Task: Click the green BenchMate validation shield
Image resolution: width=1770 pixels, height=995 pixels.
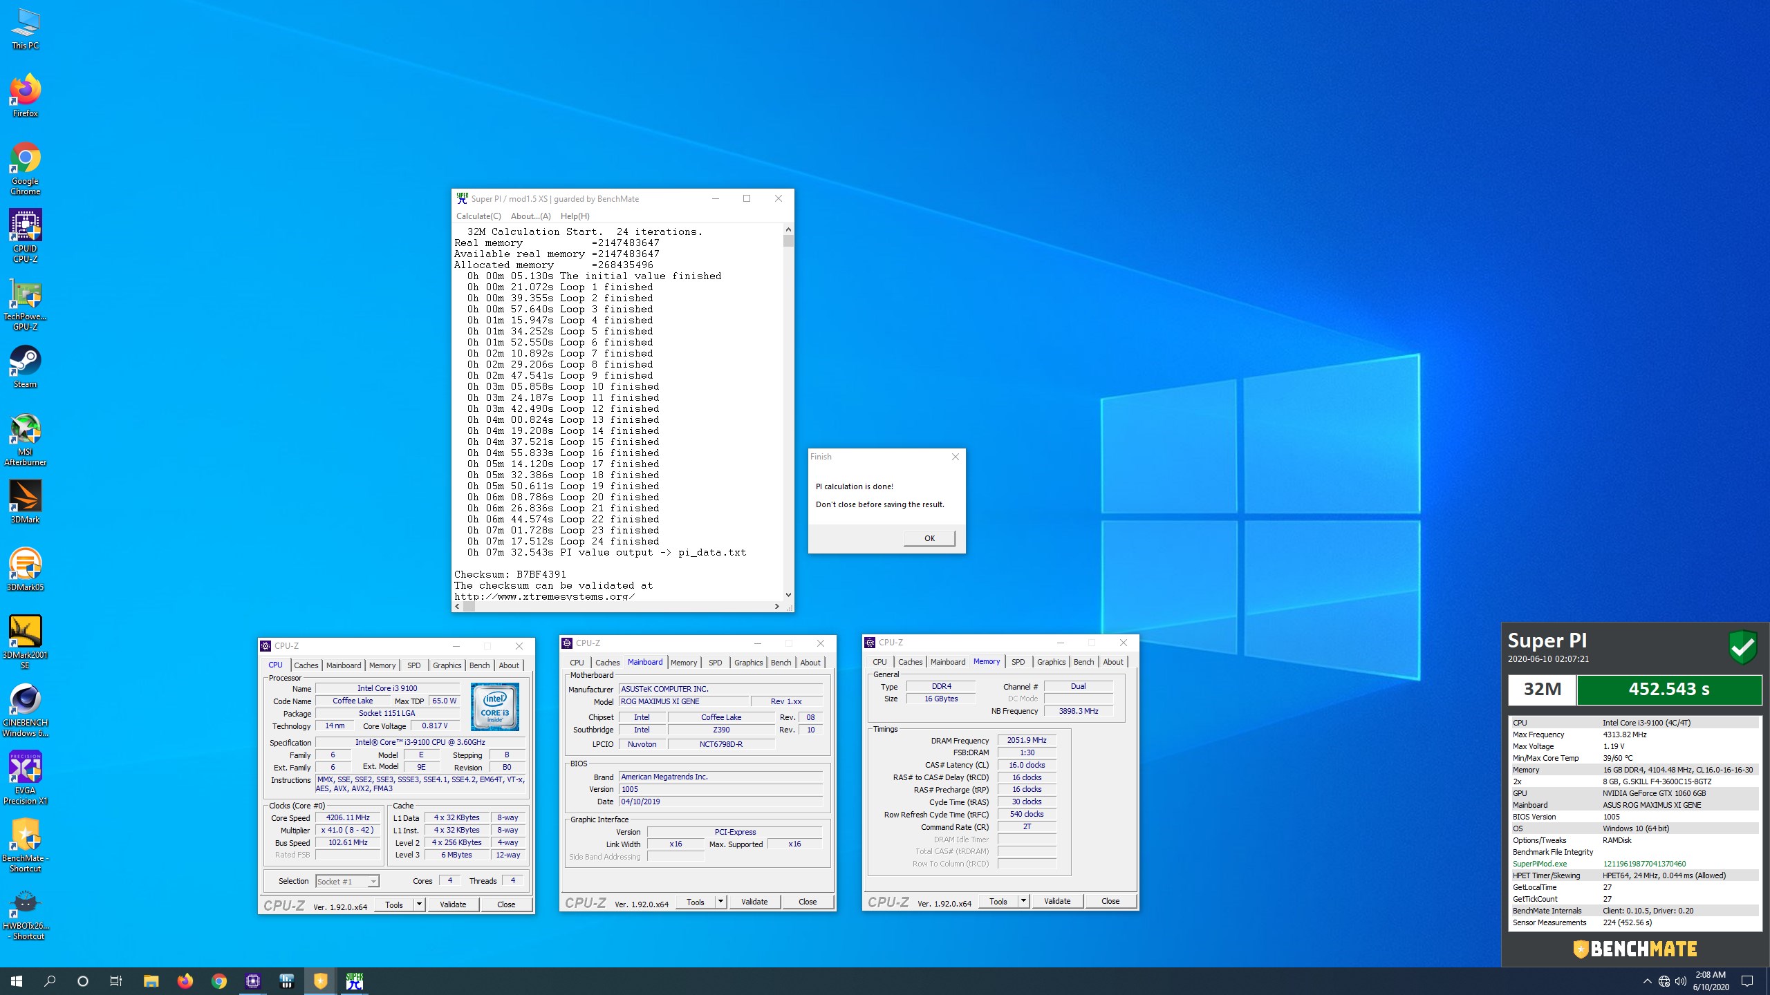Action: point(1742,647)
